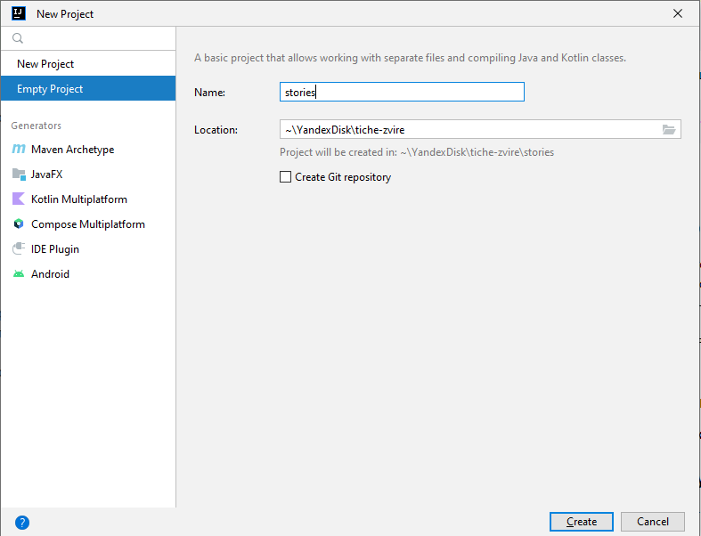Click the Create button
This screenshot has height=536, width=701.
point(581,522)
